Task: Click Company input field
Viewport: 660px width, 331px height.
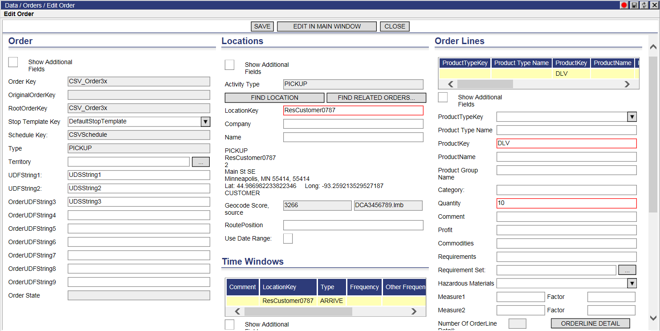Action: [x=353, y=124]
